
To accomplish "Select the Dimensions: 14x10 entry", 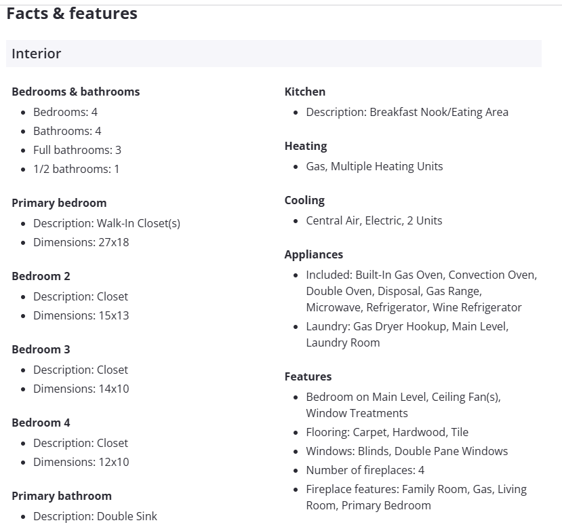I will (x=81, y=389).
